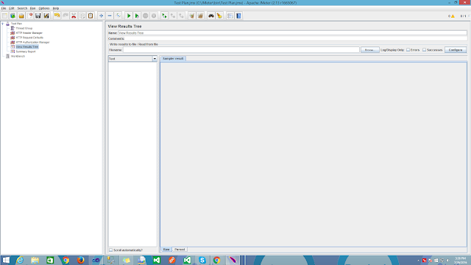Image resolution: width=471 pixels, height=265 pixels.
Task: Click Remote Start All icon
Action: point(164,15)
